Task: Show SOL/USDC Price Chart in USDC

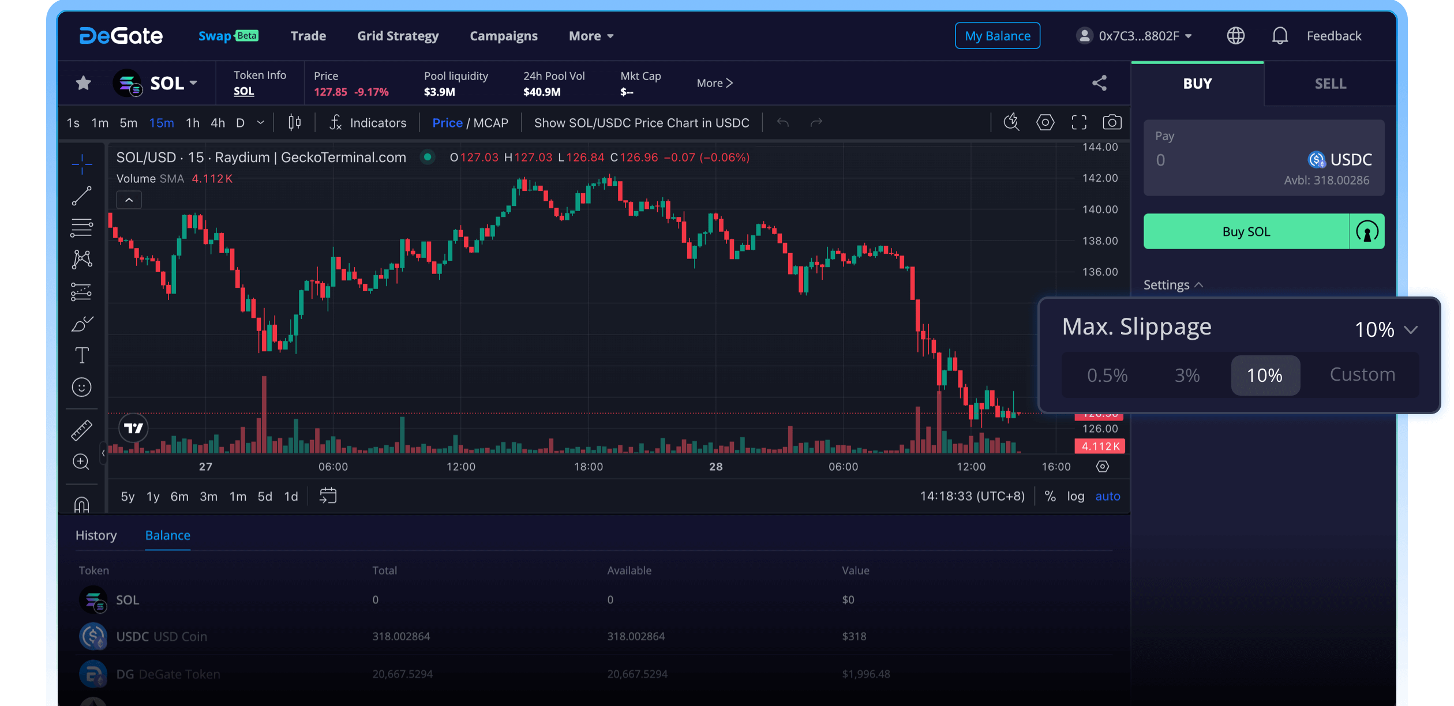Action: (642, 123)
